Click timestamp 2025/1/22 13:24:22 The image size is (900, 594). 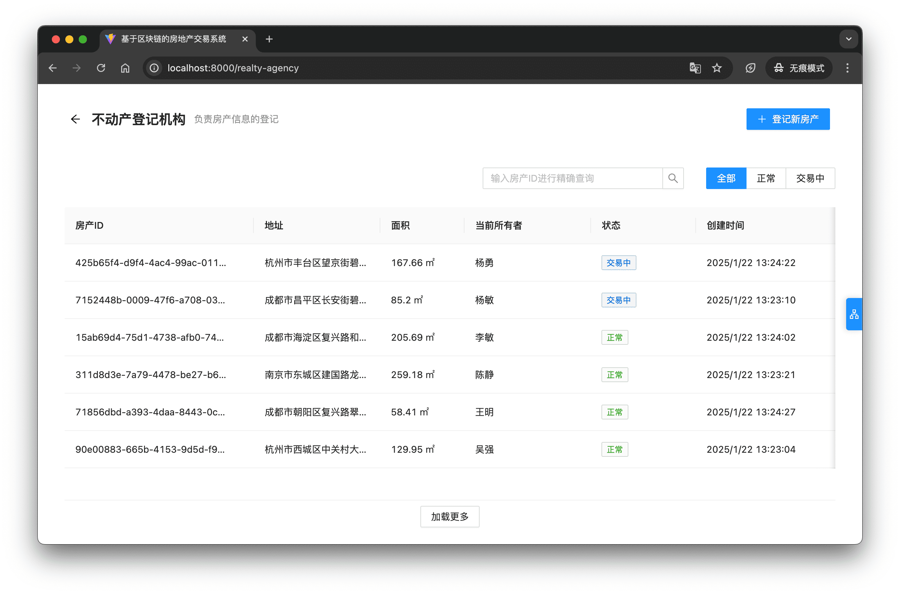click(x=751, y=263)
